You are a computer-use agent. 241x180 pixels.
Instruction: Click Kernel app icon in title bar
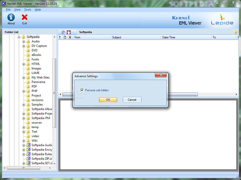(4, 4)
